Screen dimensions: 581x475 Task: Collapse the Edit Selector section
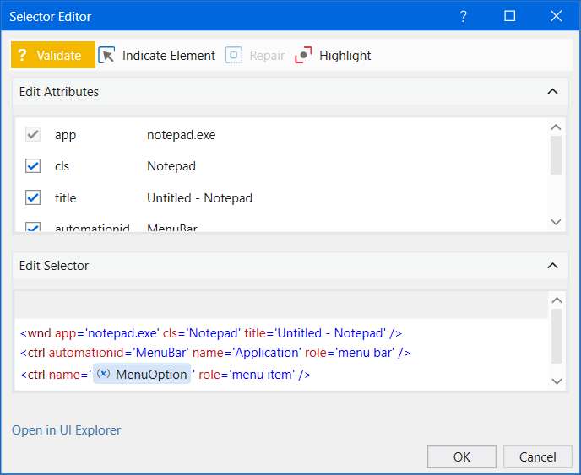coord(552,266)
